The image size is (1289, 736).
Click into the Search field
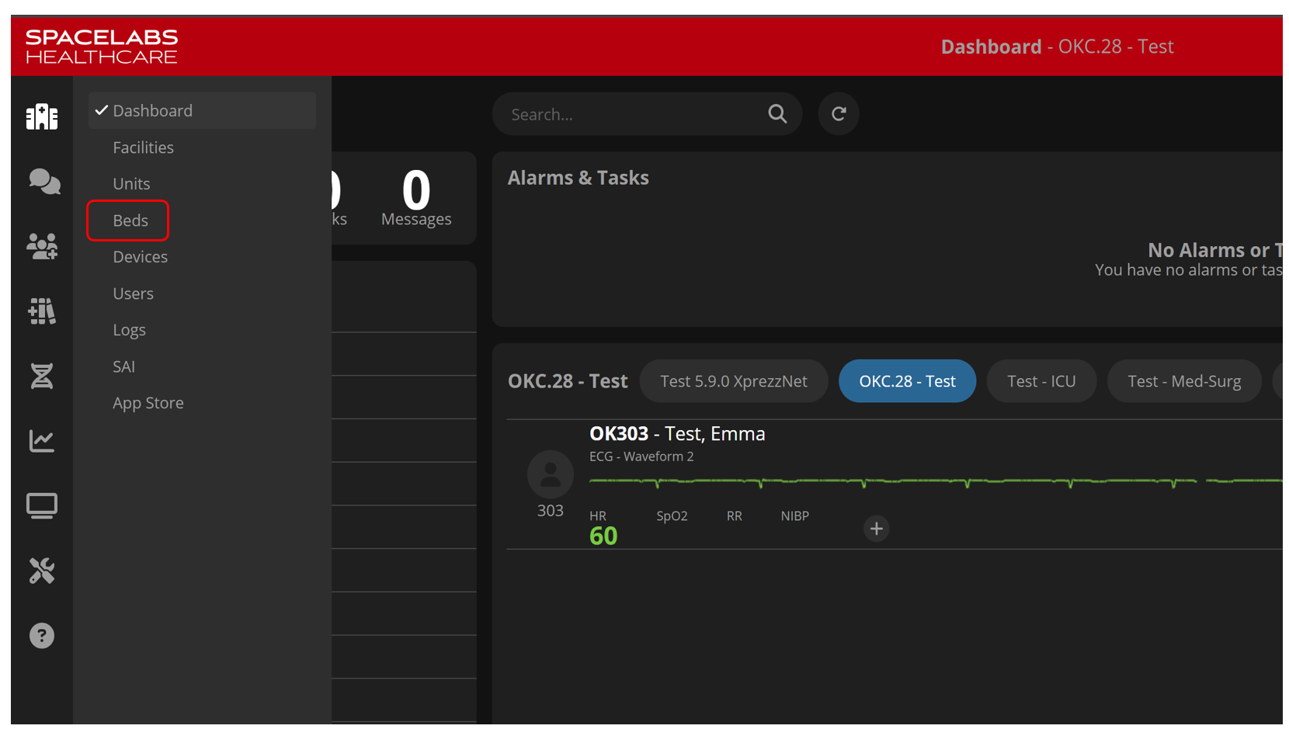647,114
